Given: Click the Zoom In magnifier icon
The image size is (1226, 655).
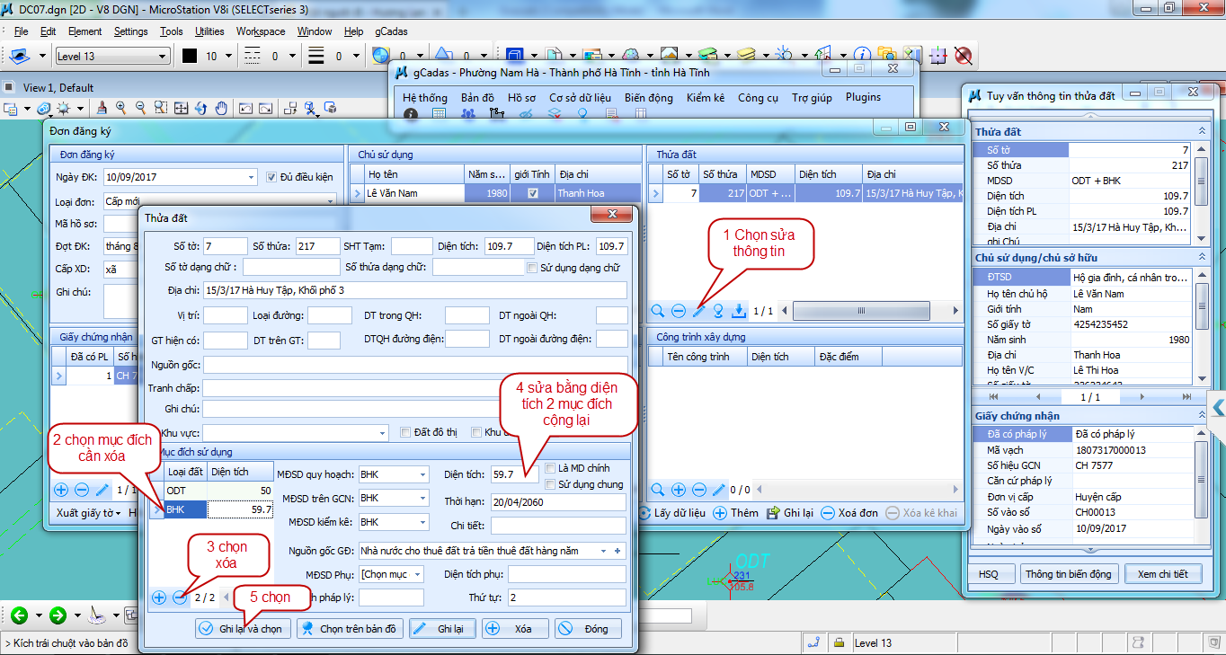Looking at the screenshot, I should [x=120, y=109].
